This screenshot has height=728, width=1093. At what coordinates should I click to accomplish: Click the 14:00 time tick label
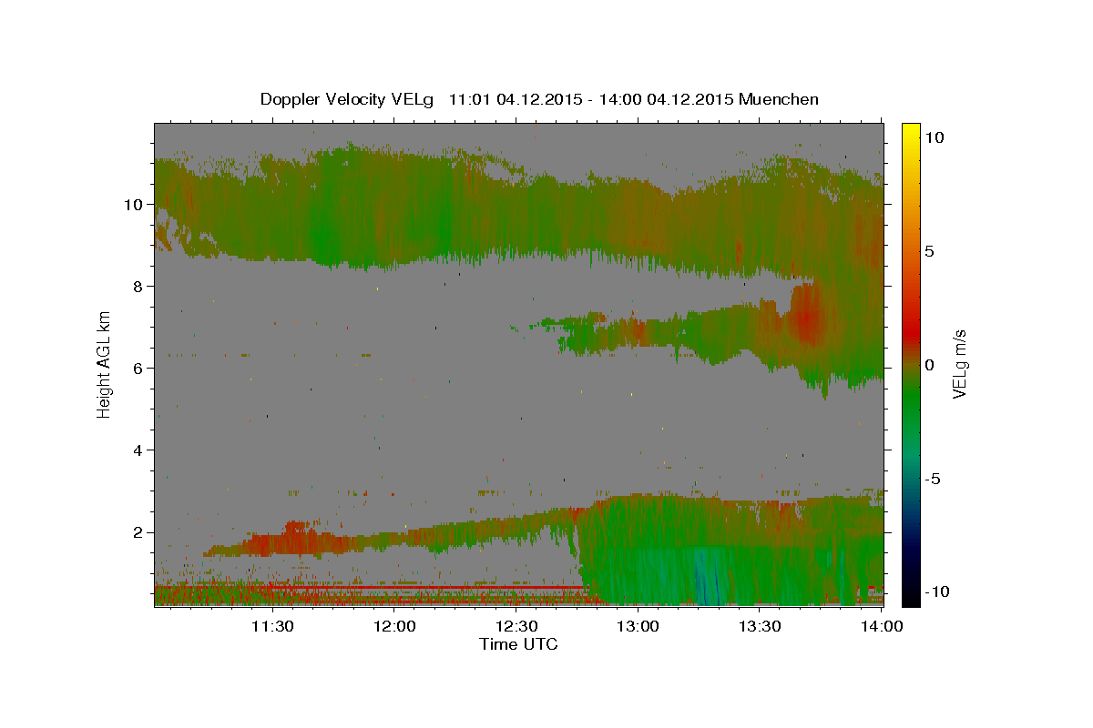tap(882, 626)
